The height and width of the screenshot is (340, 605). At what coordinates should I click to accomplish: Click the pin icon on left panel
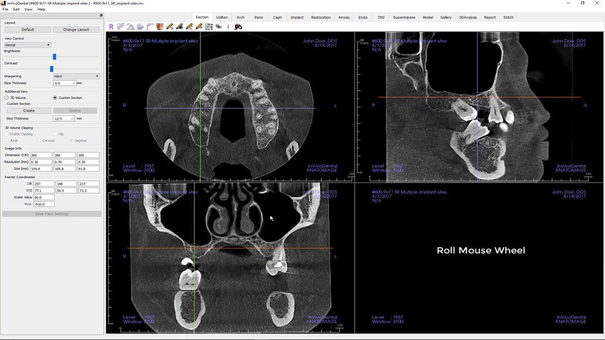(x=101, y=16)
